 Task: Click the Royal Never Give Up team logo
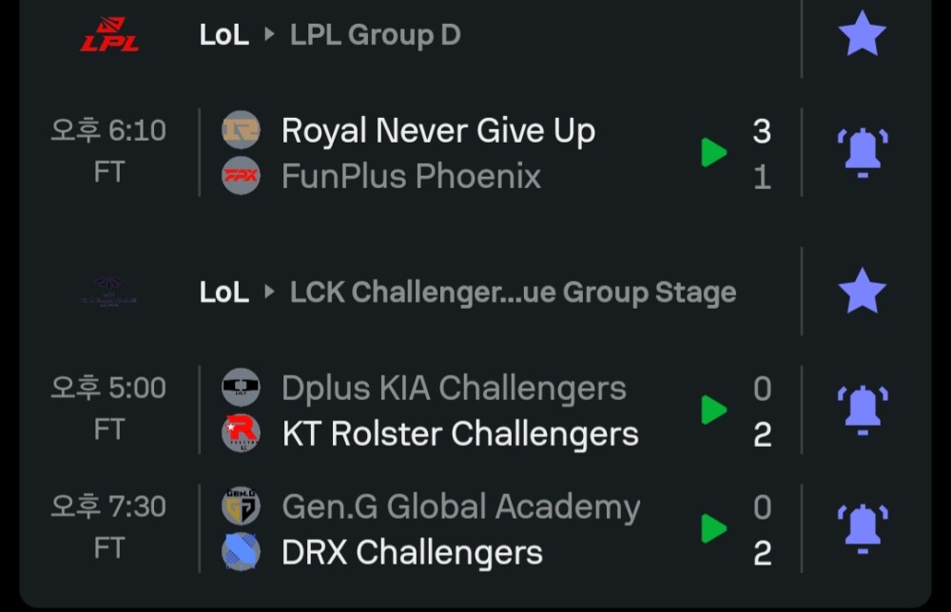[241, 130]
